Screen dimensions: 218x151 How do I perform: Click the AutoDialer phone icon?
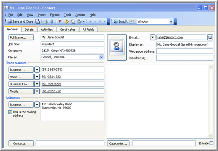click(x=79, y=22)
